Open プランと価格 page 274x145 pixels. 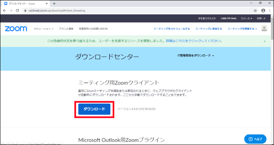pos(66,29)
